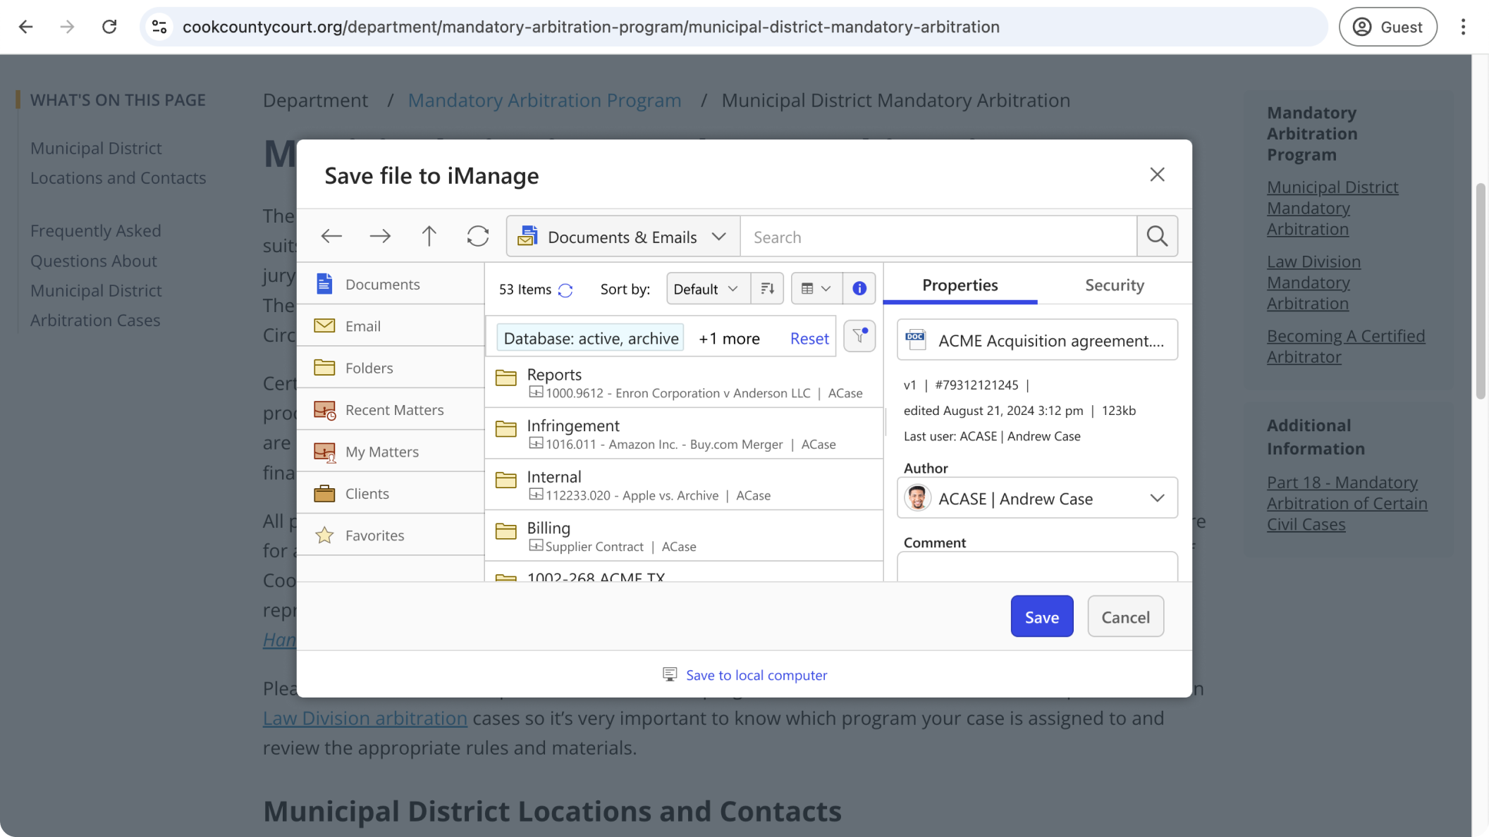Screen dimensions: 1489x837
Task: Open the filter funnel icon
Action: [x=859, y=336]
